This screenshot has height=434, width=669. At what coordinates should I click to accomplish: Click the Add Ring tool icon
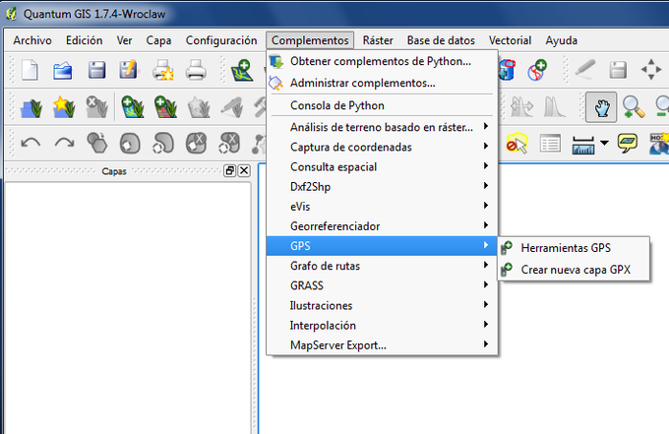130,143
